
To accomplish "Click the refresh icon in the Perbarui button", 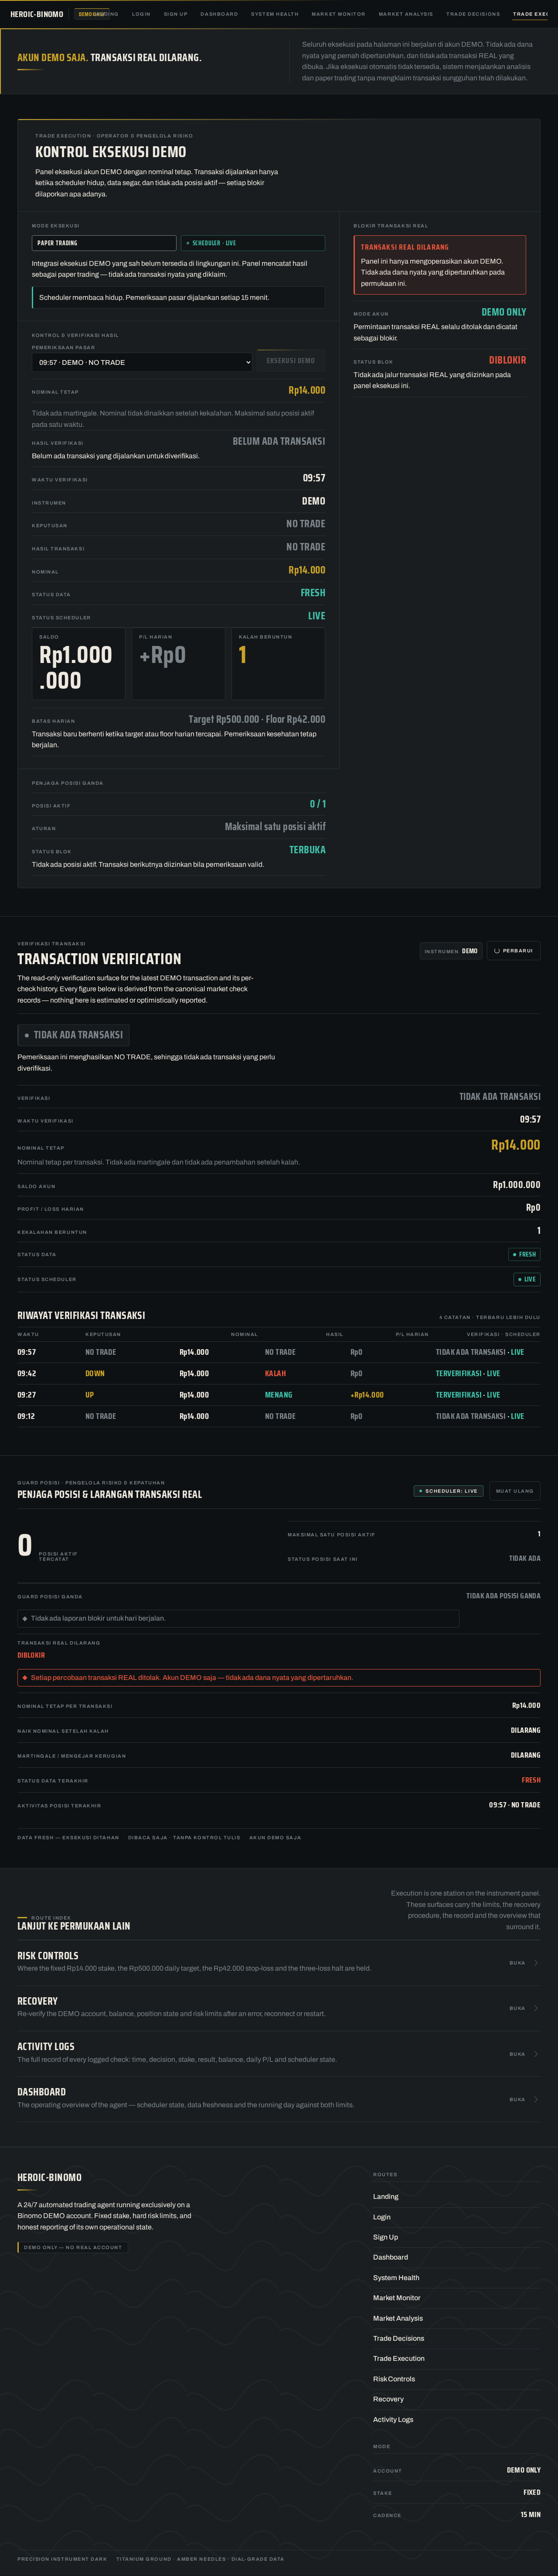I will click(x=496, y=950).
